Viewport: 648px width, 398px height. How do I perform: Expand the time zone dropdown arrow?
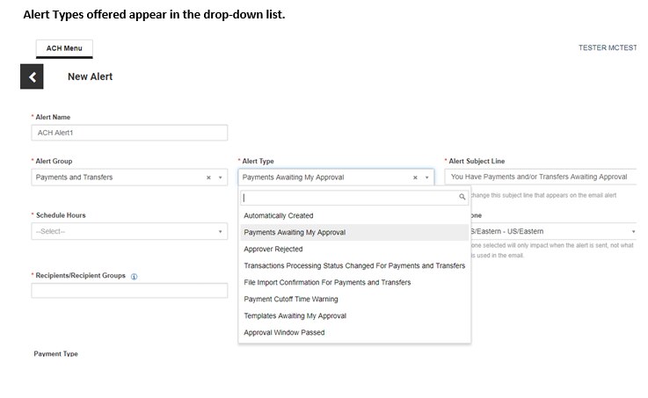pyautogui.click(x=633, y=231)
